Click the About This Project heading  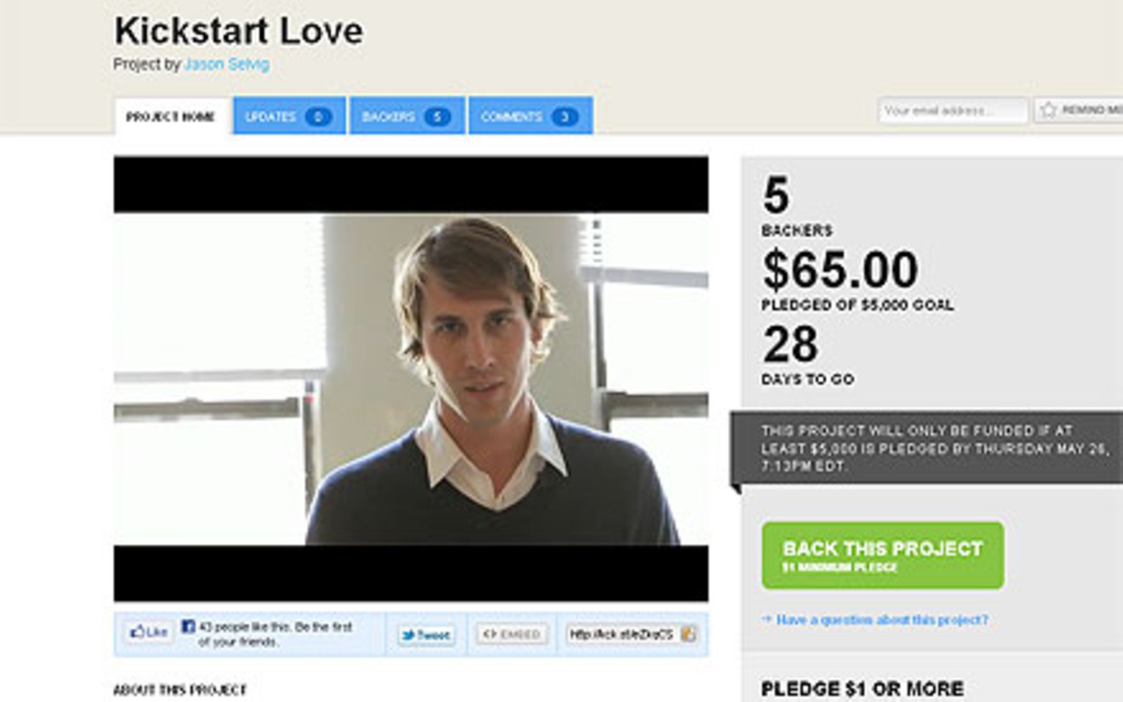pos(180,690)
